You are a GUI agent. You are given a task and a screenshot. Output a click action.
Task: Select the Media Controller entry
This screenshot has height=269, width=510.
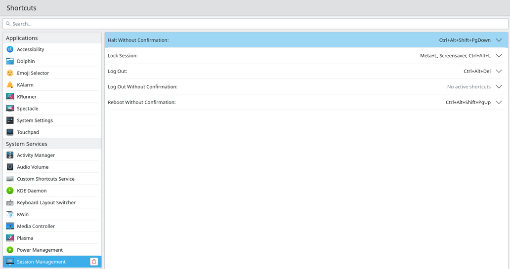tap(52, 226)
